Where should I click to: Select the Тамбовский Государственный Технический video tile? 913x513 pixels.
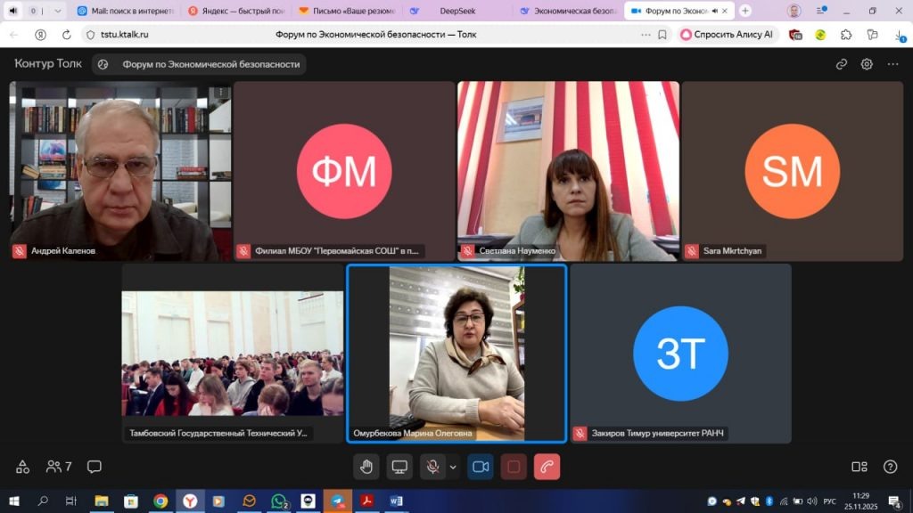tap(233, 354)
